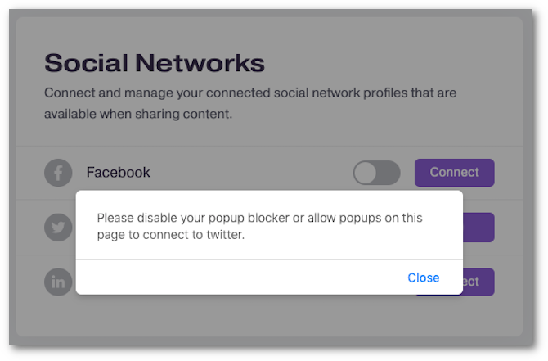Click the Facebook logo icon
This screenshot has height=361, width=548.
58,173
